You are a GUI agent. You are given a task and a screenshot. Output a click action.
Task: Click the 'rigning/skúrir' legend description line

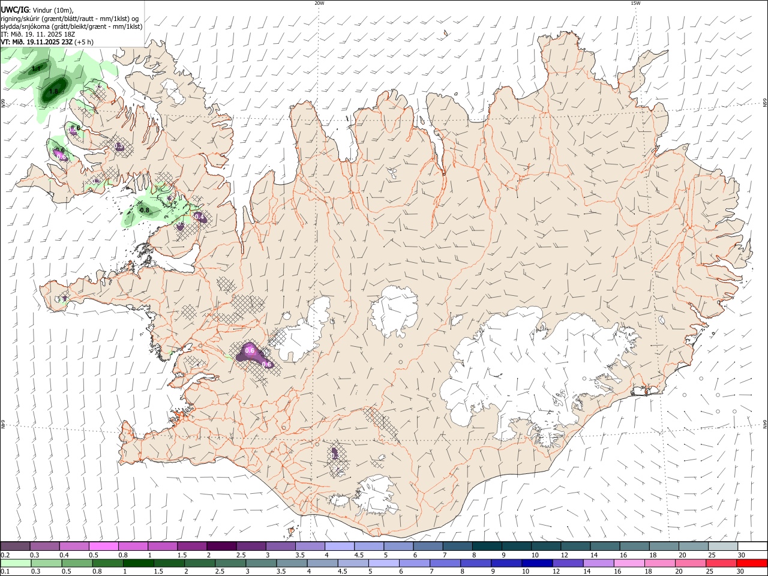pos(70,19)
